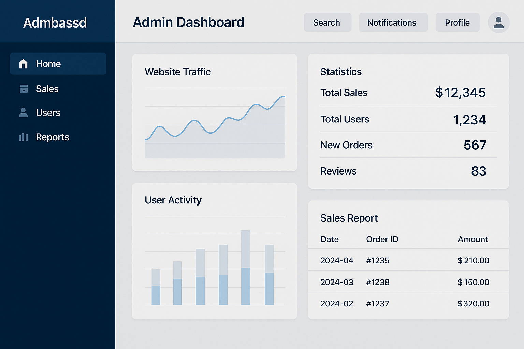Open the Reports menu label
Screen dimensions: 524x349
point(53,137)
